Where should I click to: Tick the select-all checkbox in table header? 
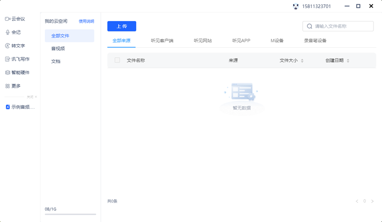[x=117, y=61]
